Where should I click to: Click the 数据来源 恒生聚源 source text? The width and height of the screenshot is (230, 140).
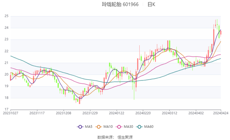point(115,137)
